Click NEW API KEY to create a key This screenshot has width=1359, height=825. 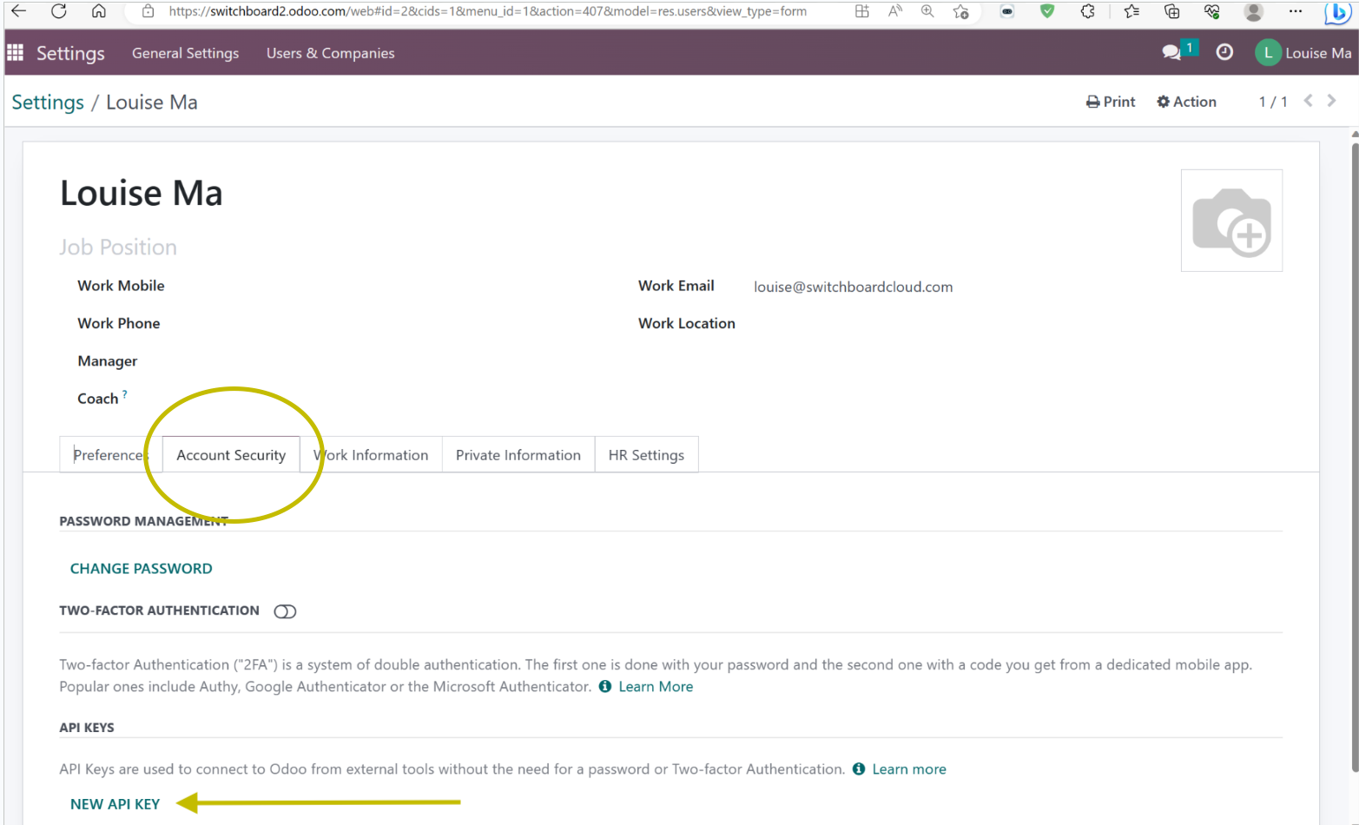tap(115, 803)
